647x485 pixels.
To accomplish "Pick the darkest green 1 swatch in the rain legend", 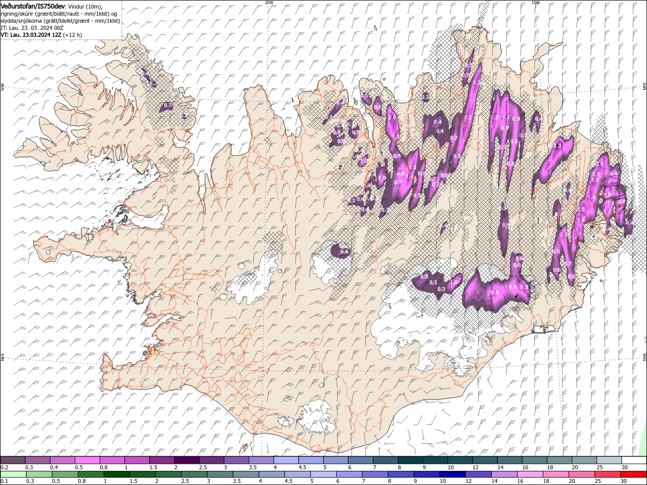I will 116,474.
